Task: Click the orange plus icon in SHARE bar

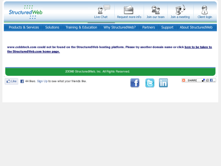Action: coord(184,80)
